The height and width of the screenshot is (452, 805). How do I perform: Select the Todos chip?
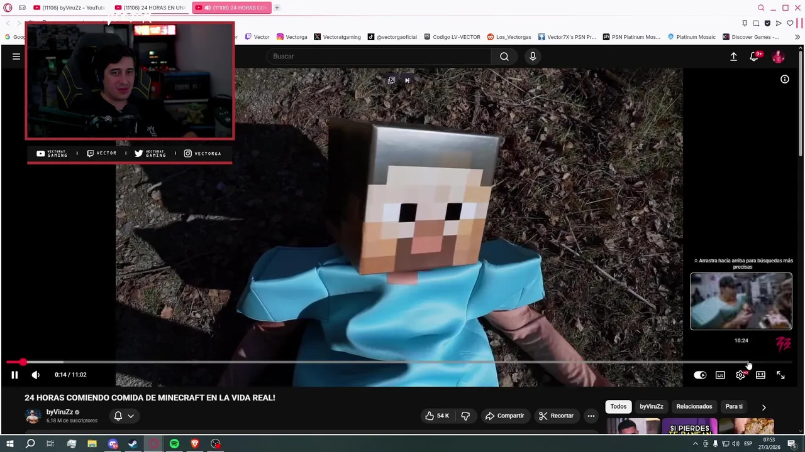coord(618,406)
